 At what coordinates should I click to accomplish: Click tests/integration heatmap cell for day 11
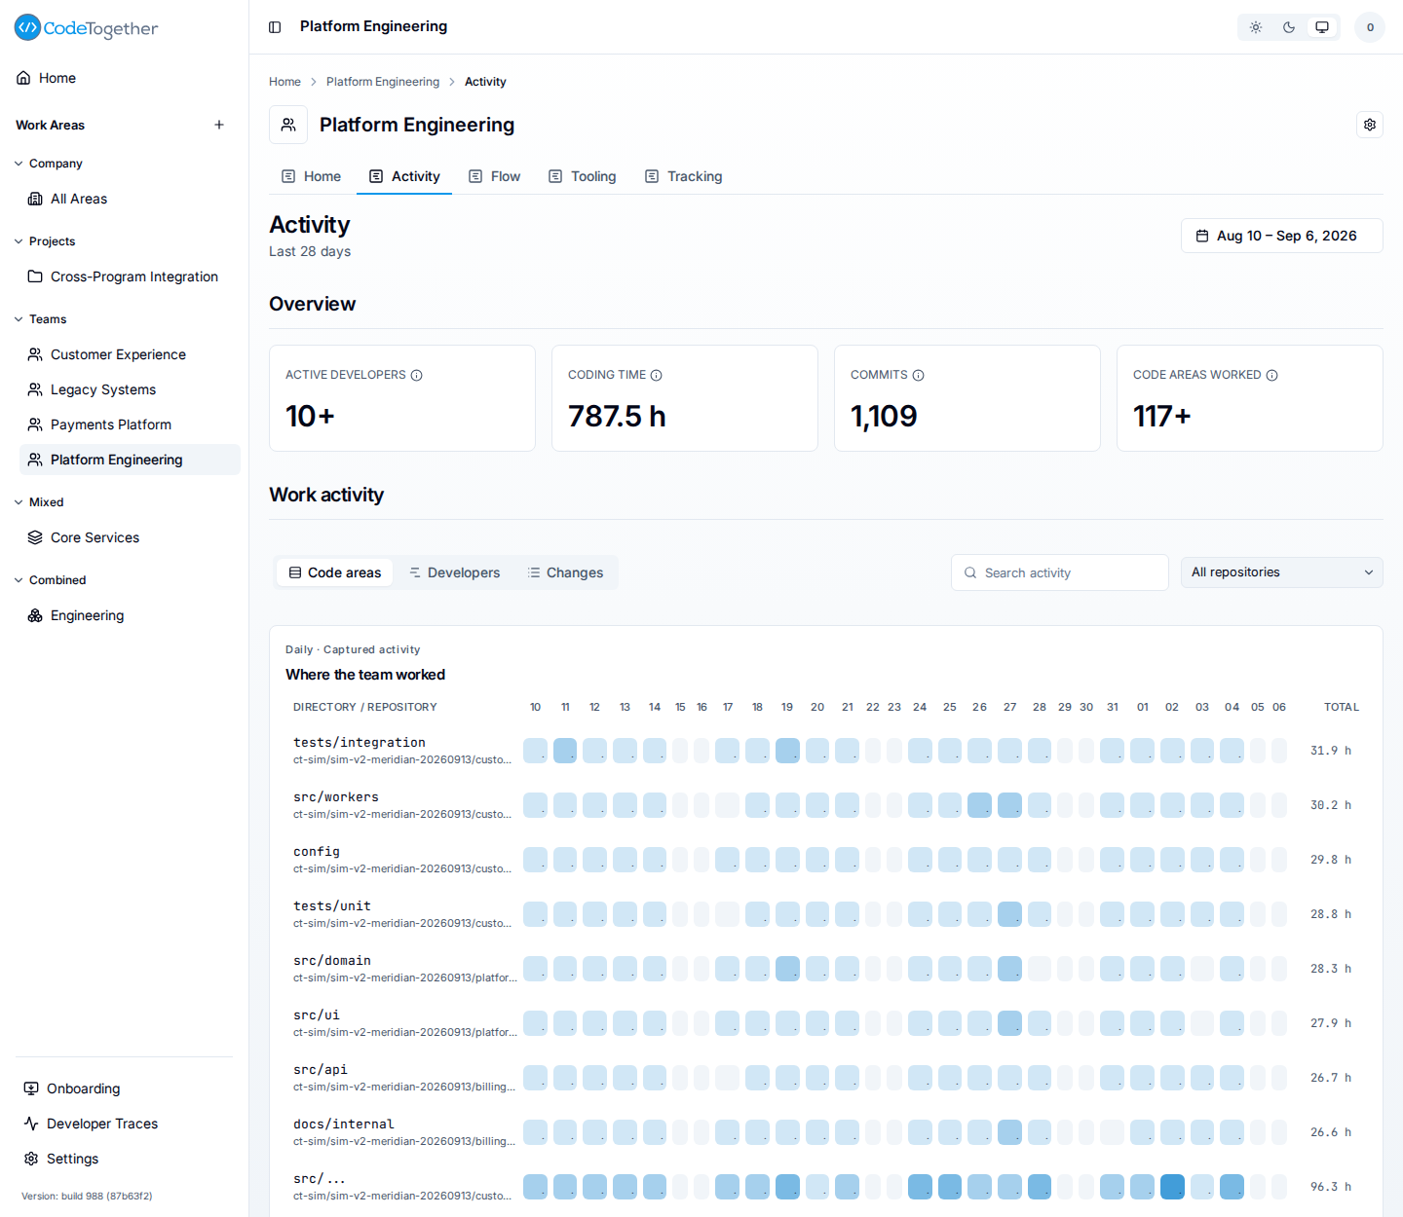click(565, 751)
